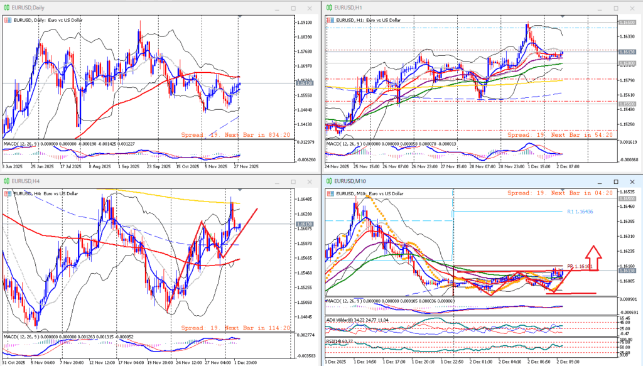Open one-click trading panel icon on H1 chart
This screenshot has height=366, width=643.
coord(329,20)
